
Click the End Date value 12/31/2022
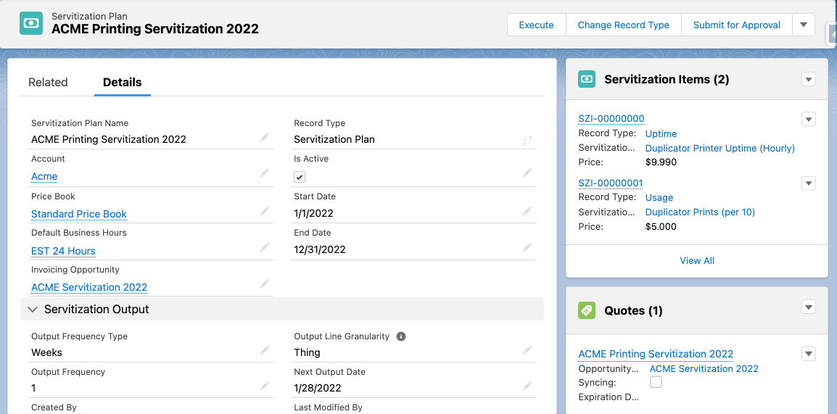pos(320,249)
